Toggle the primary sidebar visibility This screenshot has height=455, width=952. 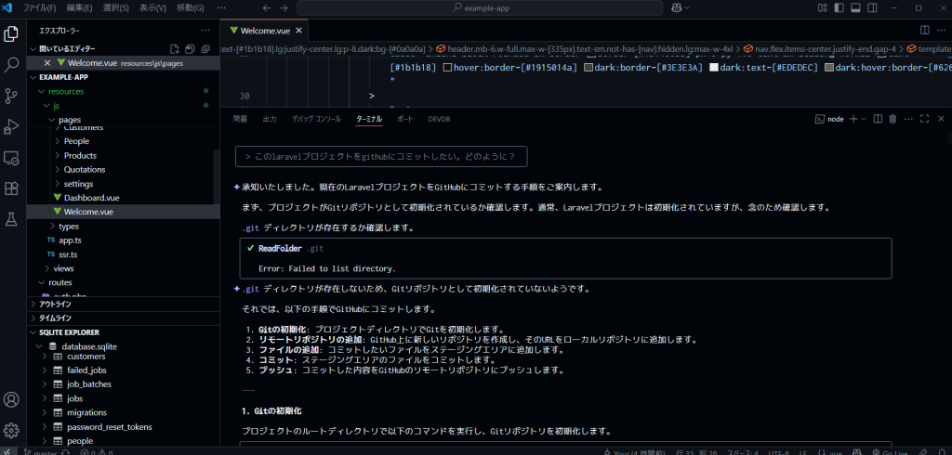(840, 7)
